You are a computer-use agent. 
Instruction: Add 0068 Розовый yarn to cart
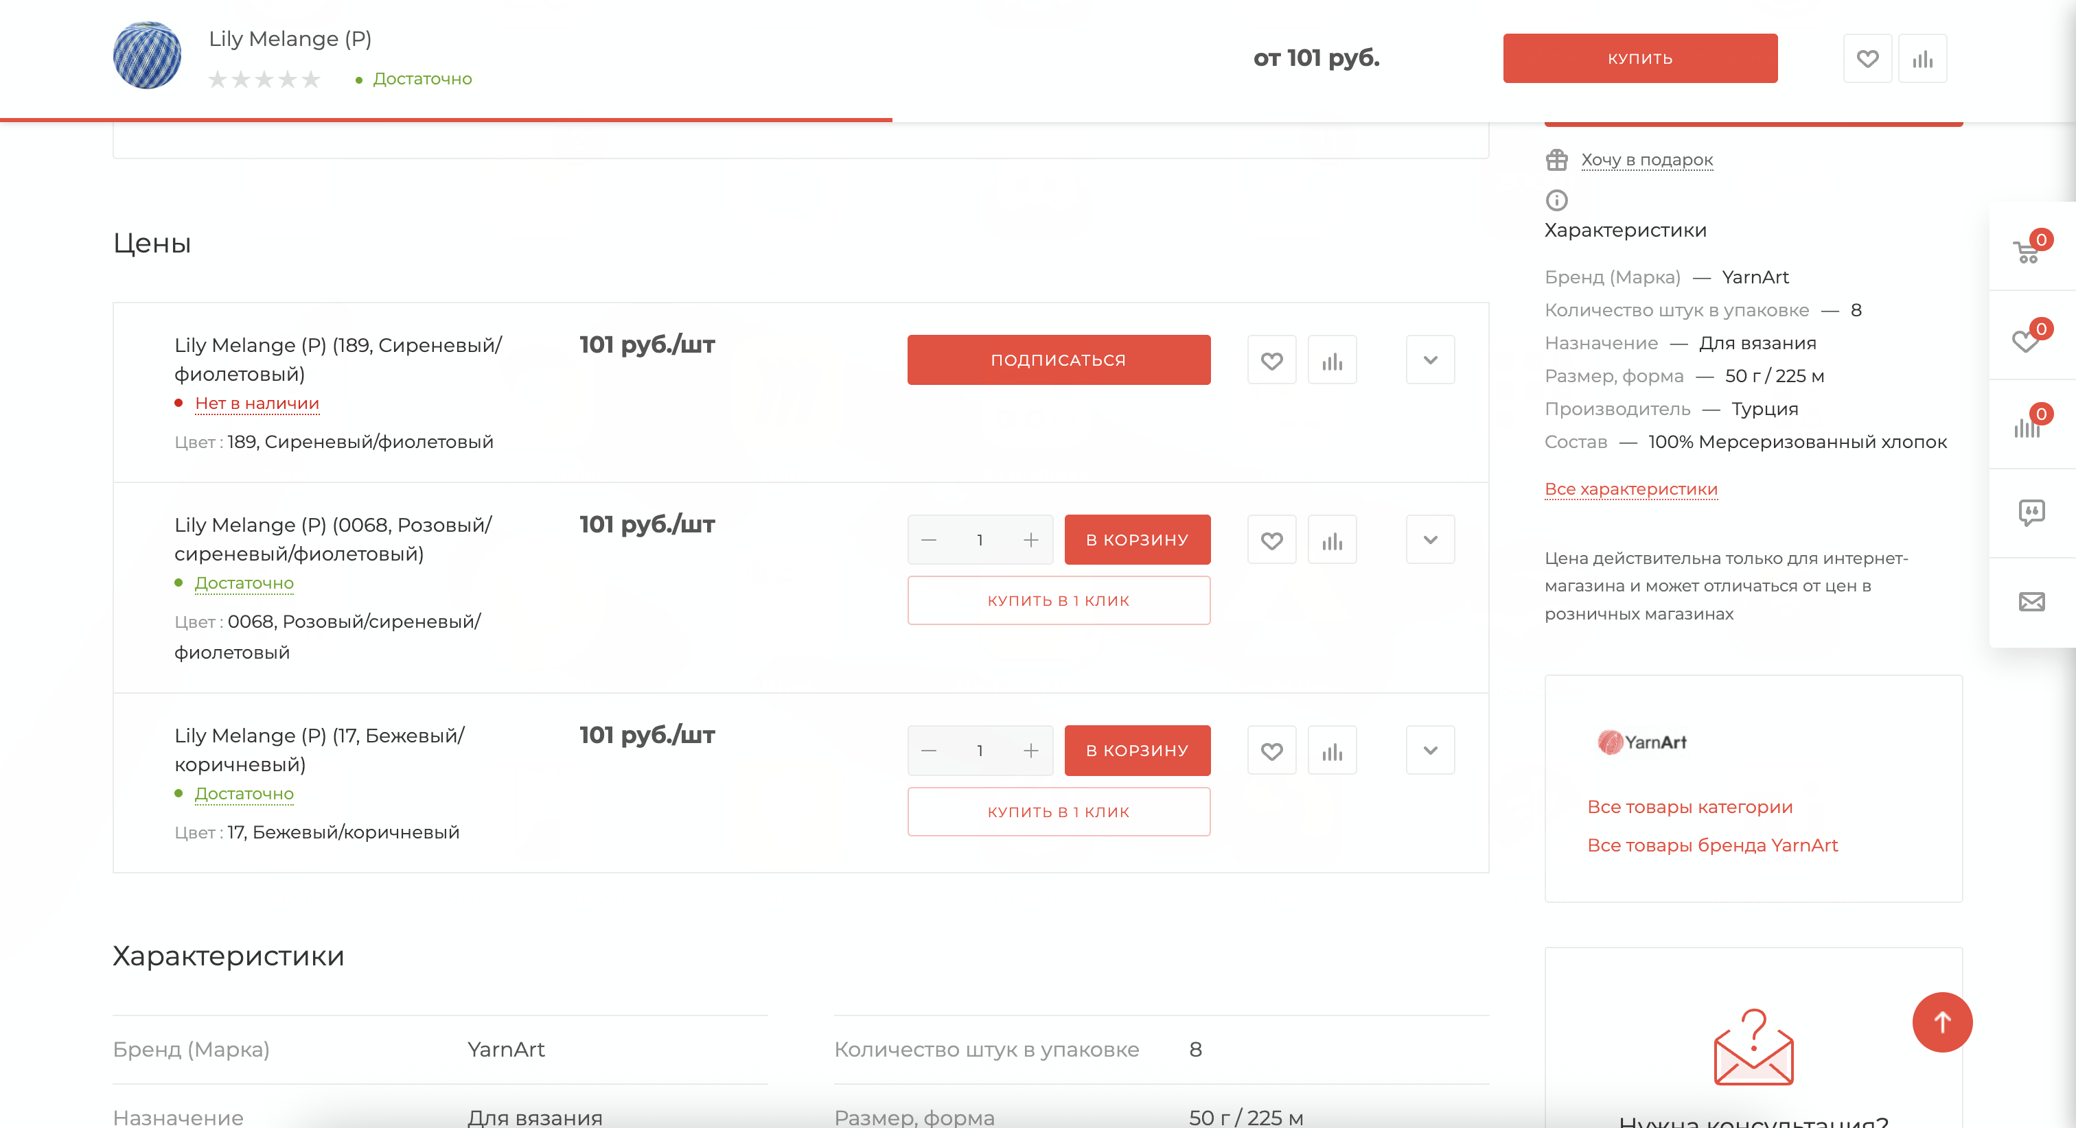pyautogui.click(x=1137, y=540)
